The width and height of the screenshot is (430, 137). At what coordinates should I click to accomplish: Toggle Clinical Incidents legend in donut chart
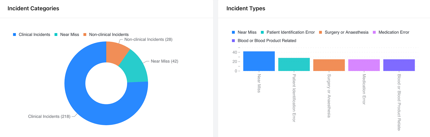click(34, 35)
